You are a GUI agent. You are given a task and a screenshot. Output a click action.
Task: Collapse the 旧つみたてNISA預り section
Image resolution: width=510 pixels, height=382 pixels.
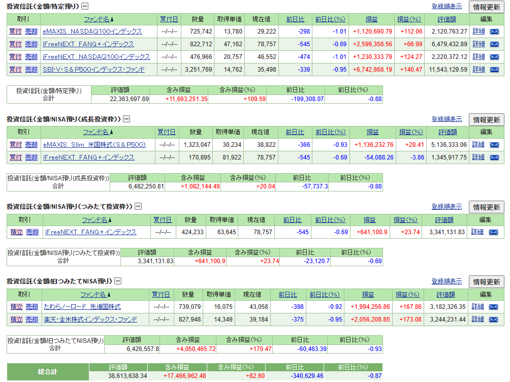coord(118,281)
